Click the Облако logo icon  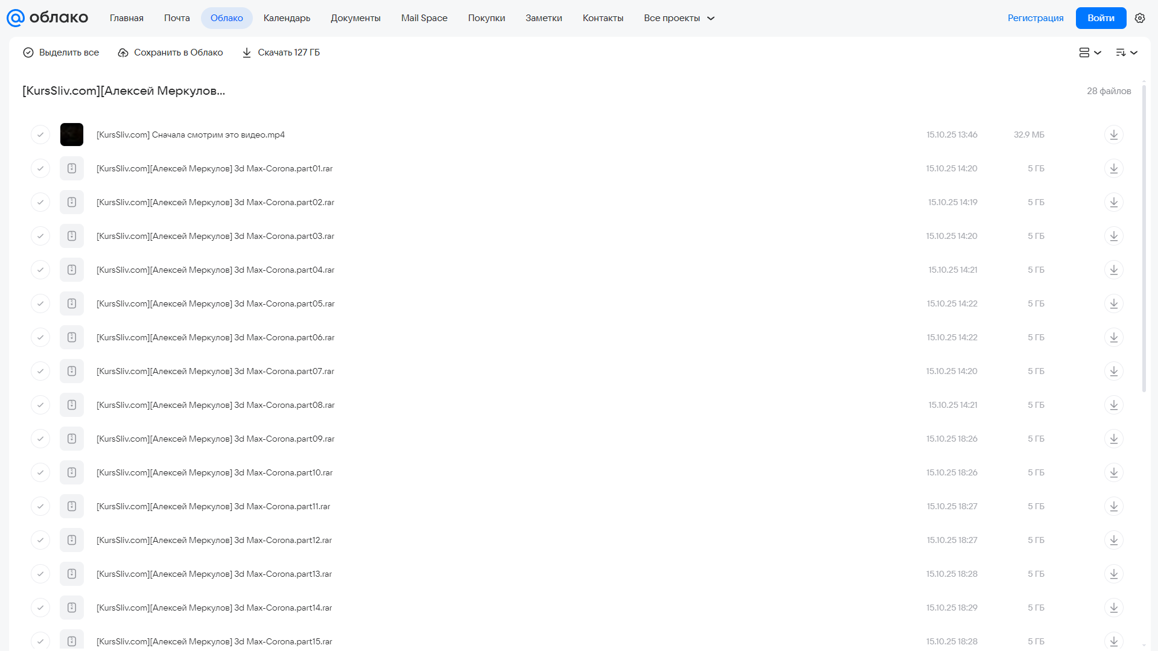click(x=15, y=18)
